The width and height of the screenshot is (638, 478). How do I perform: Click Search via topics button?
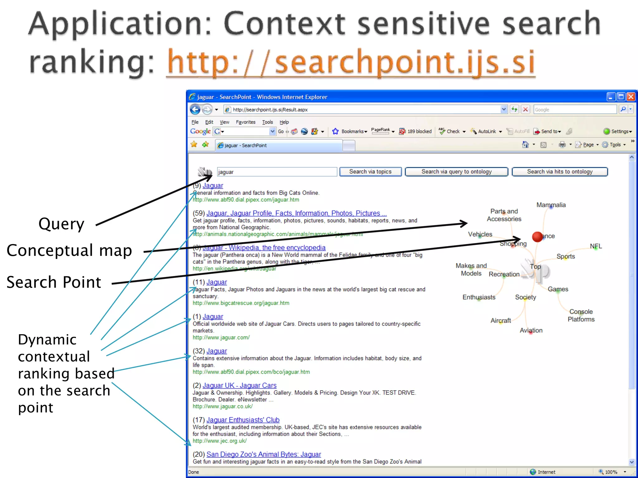point(370,171)
